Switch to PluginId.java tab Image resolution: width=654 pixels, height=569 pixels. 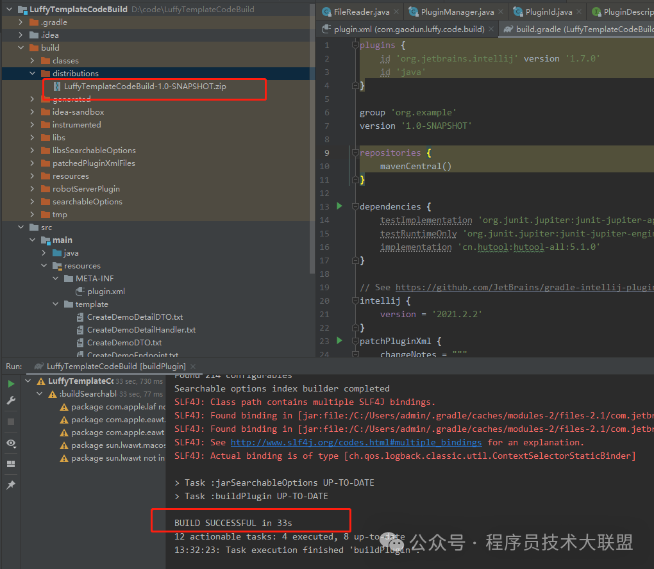548,12
